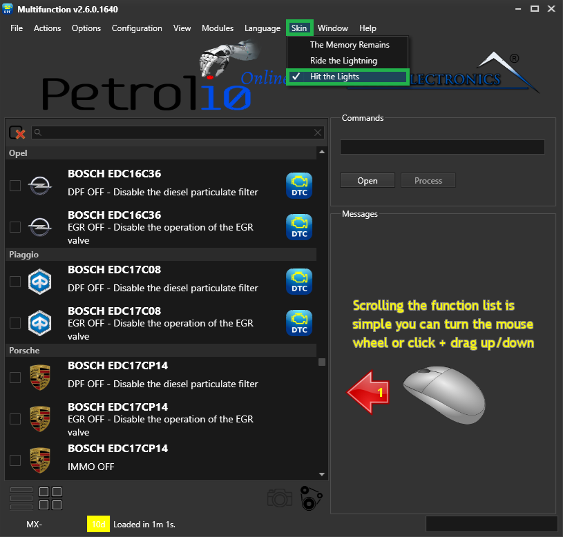Check Opel EDC16C36 DPF OFF checkbox
The width and height of the screenshot is (563, 537).
tap(15, 186)
